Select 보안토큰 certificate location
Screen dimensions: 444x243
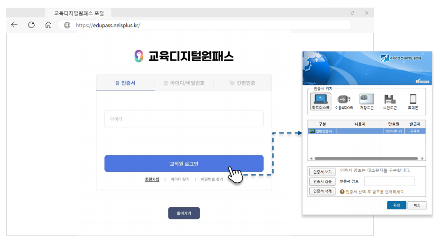(390, 102)
